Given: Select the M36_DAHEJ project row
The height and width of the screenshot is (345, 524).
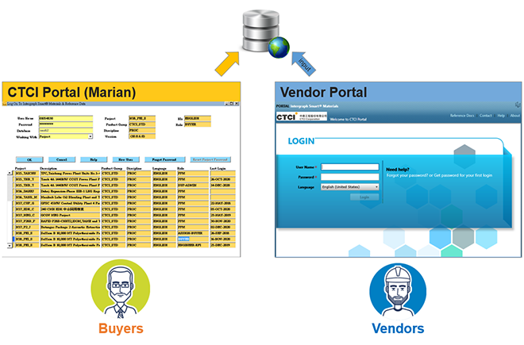Looking at the screenshot, I should tap(125, 191).
